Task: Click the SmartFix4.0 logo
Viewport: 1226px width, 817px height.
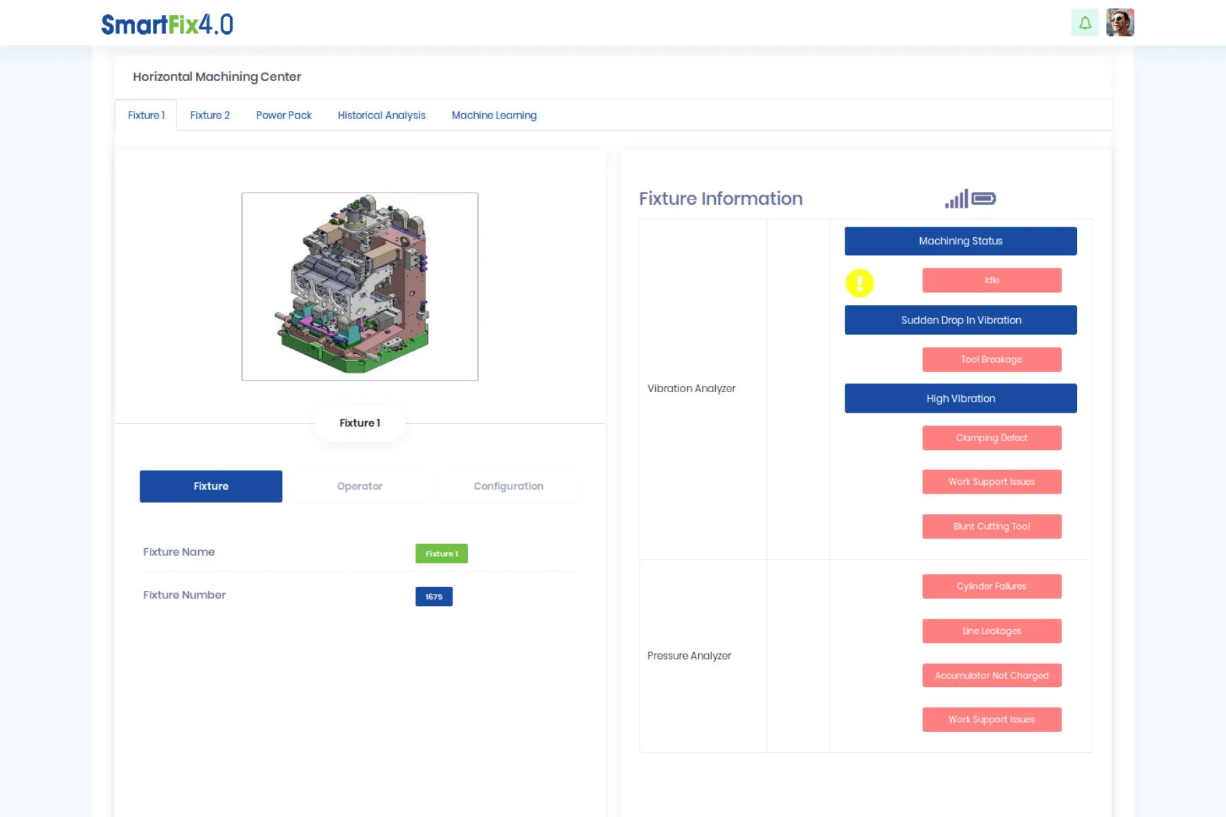Action: tap(168, 25)
